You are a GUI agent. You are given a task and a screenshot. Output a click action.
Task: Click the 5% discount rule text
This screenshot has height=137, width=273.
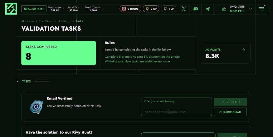pyautogui.click(x=142, y=59)
